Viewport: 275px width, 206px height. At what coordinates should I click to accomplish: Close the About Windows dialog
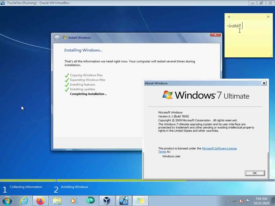pos(264,83)
